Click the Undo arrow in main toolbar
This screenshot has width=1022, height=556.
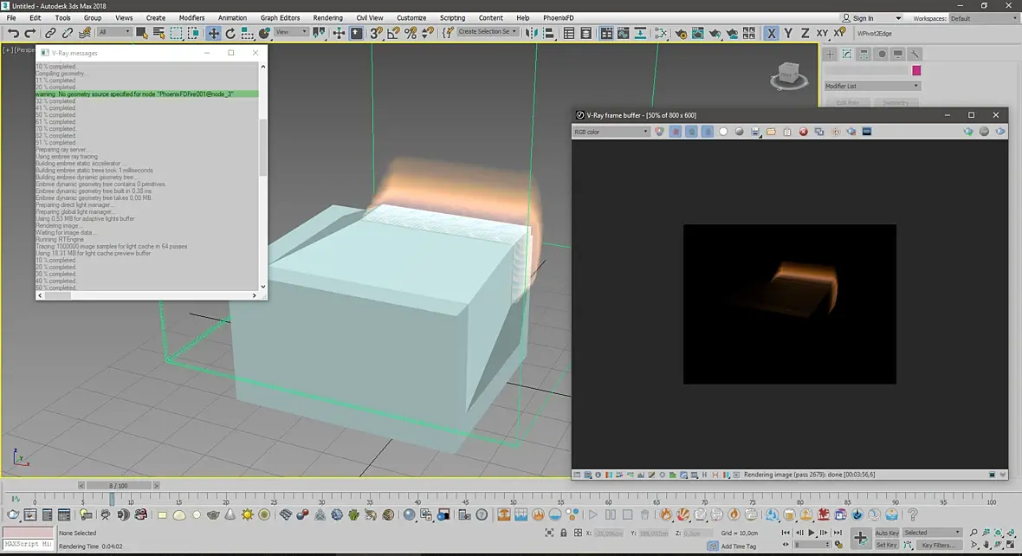(13, 33)
